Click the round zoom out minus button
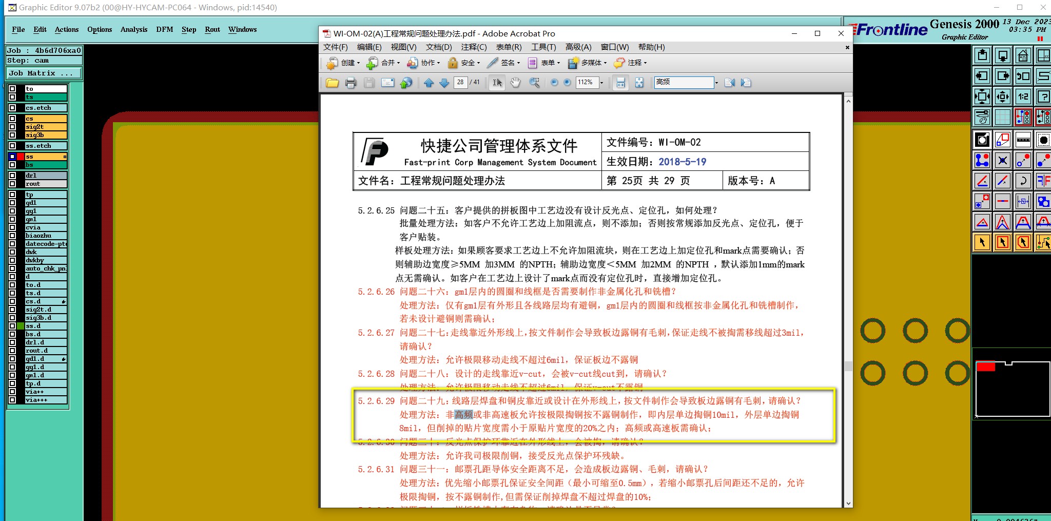 pos(554,83)
